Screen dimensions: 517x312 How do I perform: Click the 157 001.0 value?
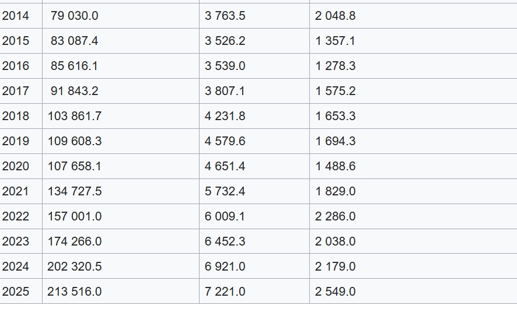(x=75, y=216)
